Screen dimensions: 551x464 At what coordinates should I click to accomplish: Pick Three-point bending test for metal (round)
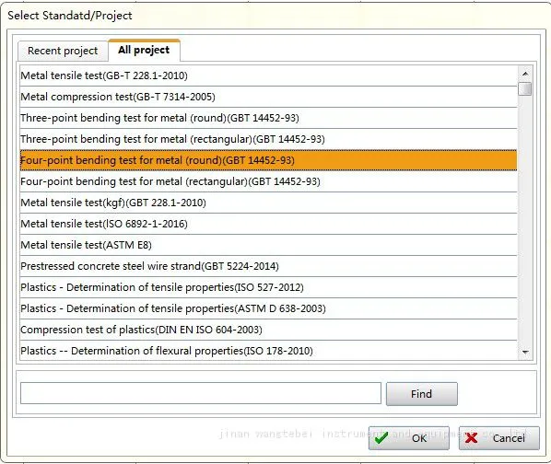pos(268,118)
